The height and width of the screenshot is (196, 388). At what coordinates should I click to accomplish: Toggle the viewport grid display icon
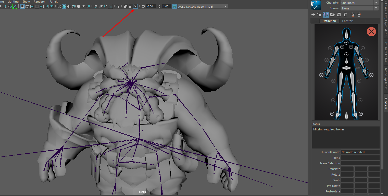pyautogui.click(x=22, y=6)
